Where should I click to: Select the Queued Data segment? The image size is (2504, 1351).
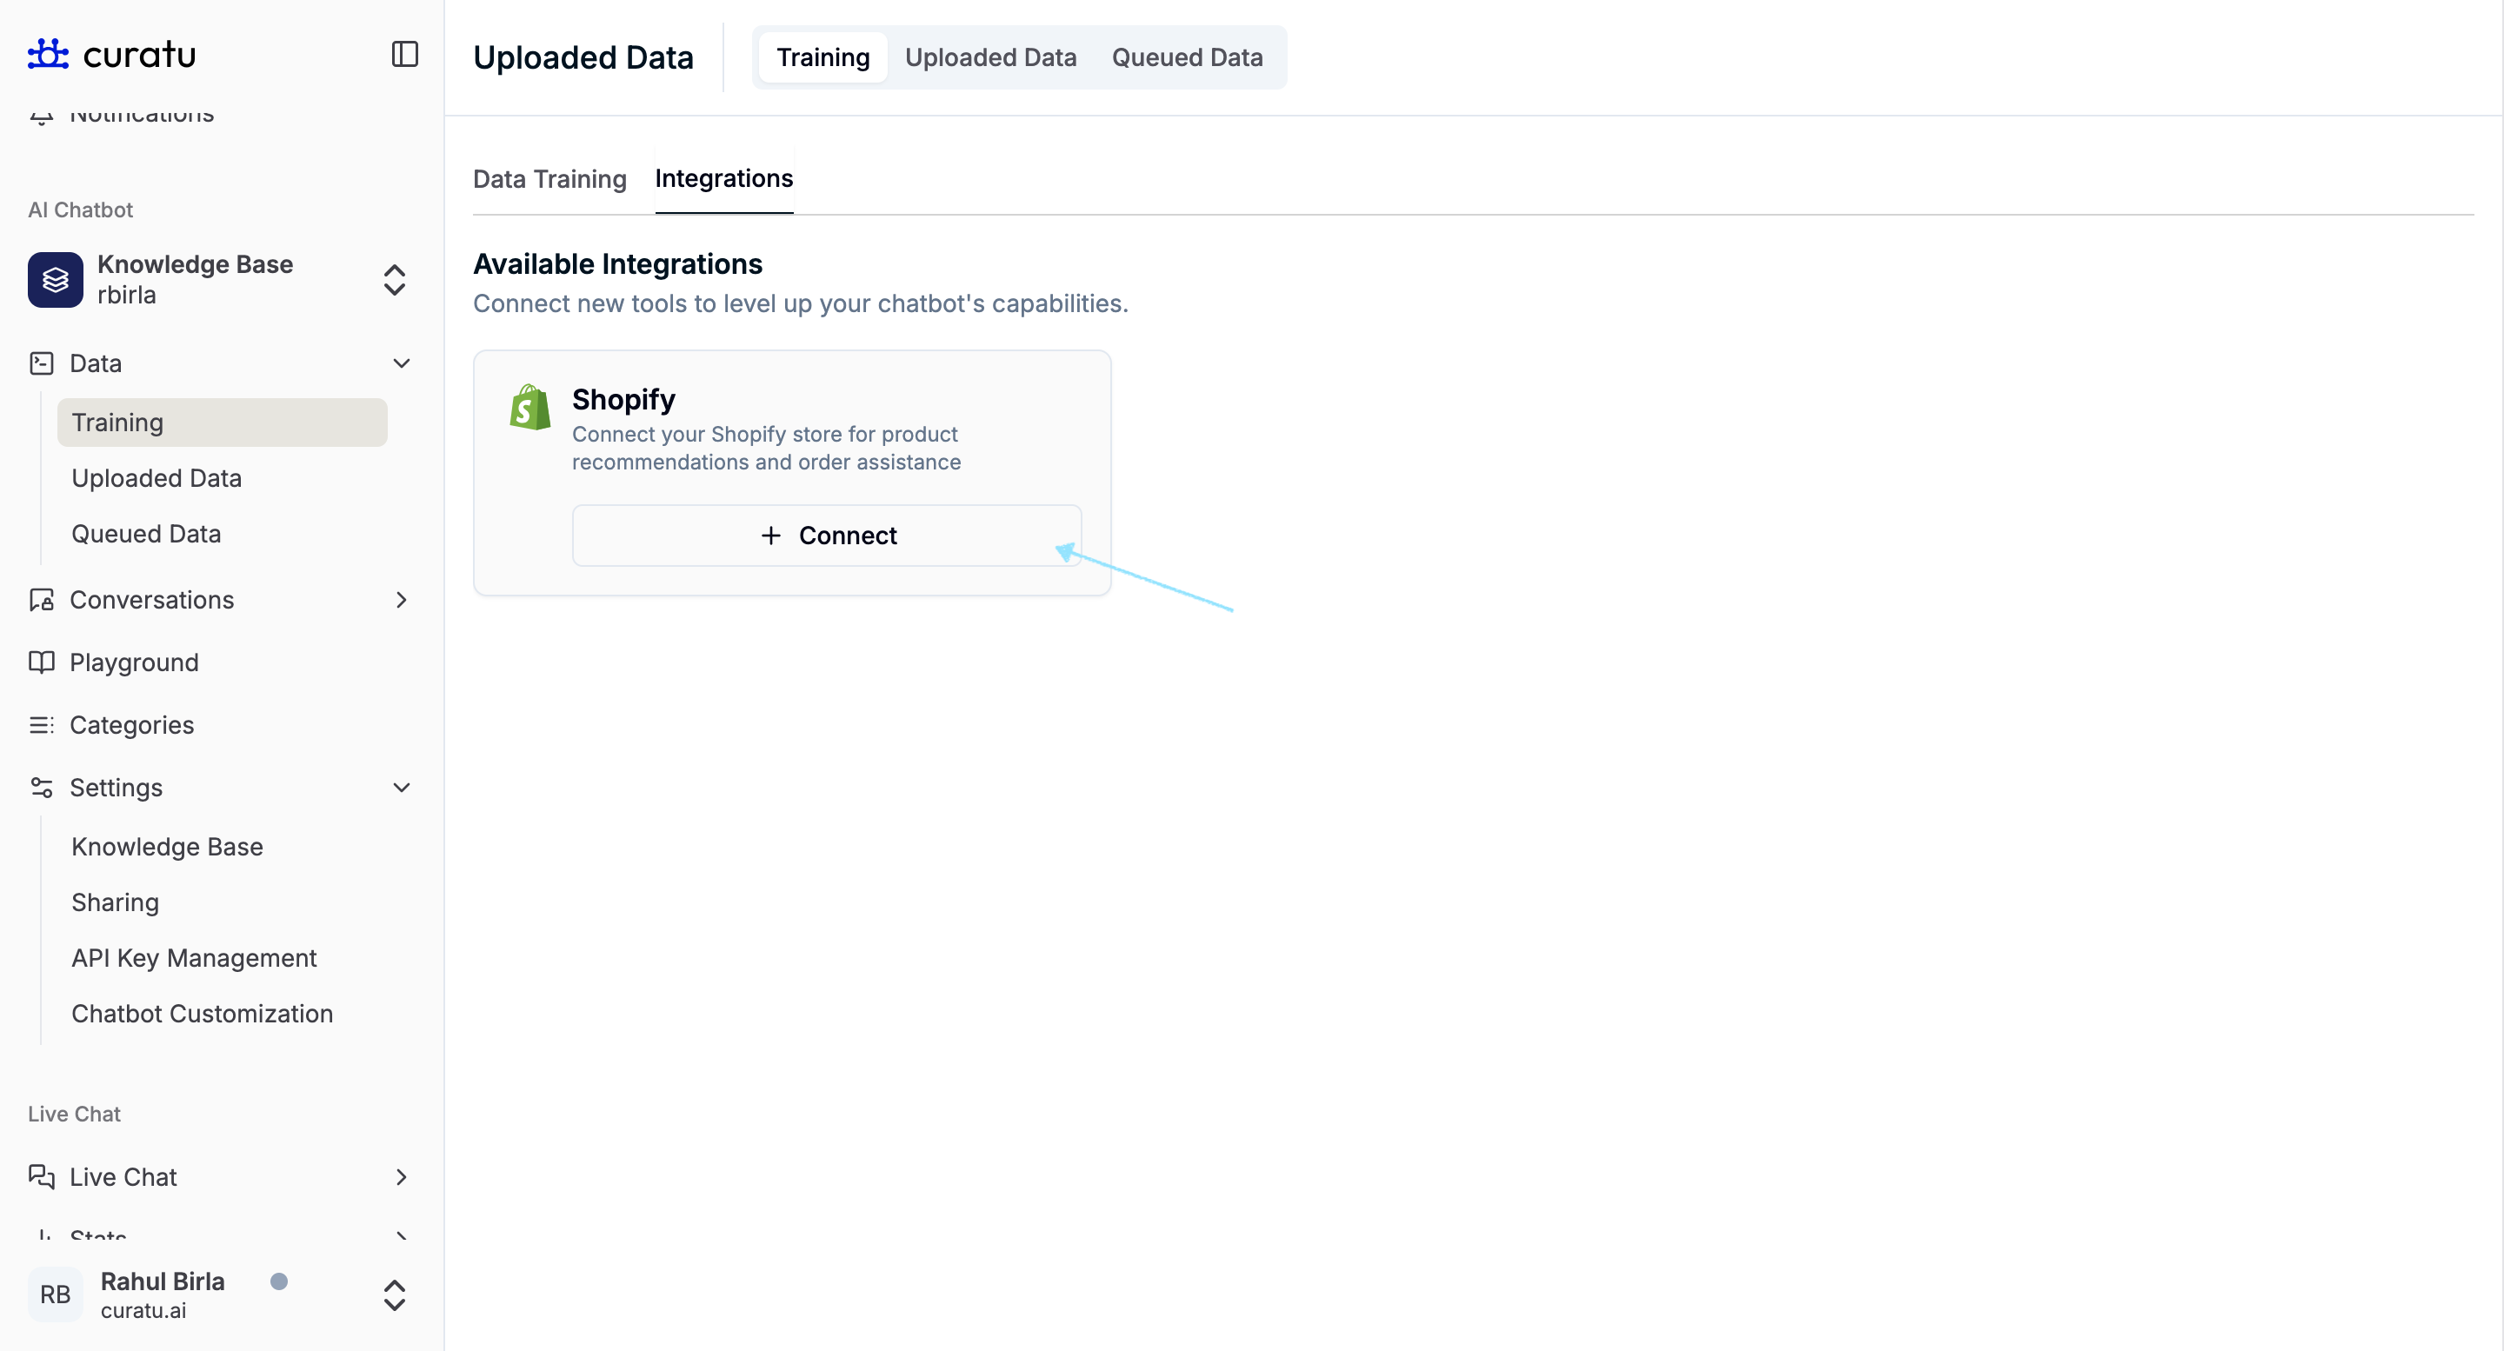(1187, 57)
